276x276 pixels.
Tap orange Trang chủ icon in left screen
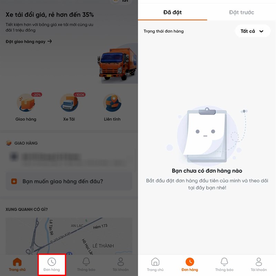pyautogui.click(x=17, y=262)
